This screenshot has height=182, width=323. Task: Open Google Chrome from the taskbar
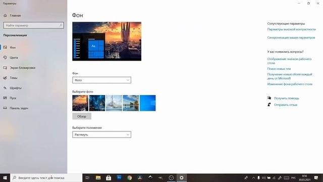(129, 177)
